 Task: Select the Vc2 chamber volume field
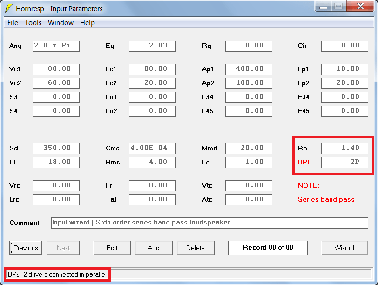click(56, 83)
